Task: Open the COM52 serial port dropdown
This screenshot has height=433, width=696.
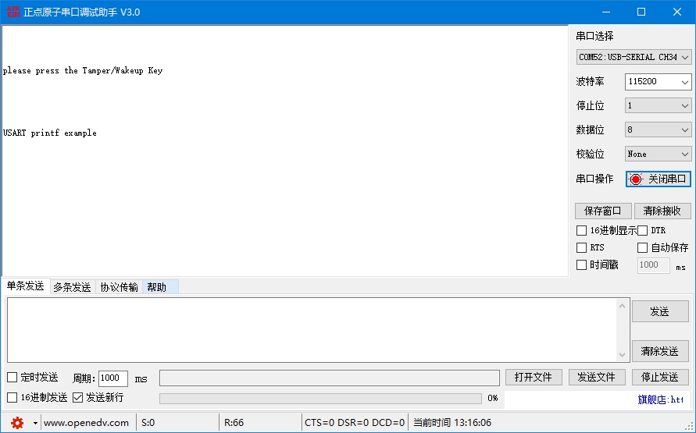Action: (634, 57)
